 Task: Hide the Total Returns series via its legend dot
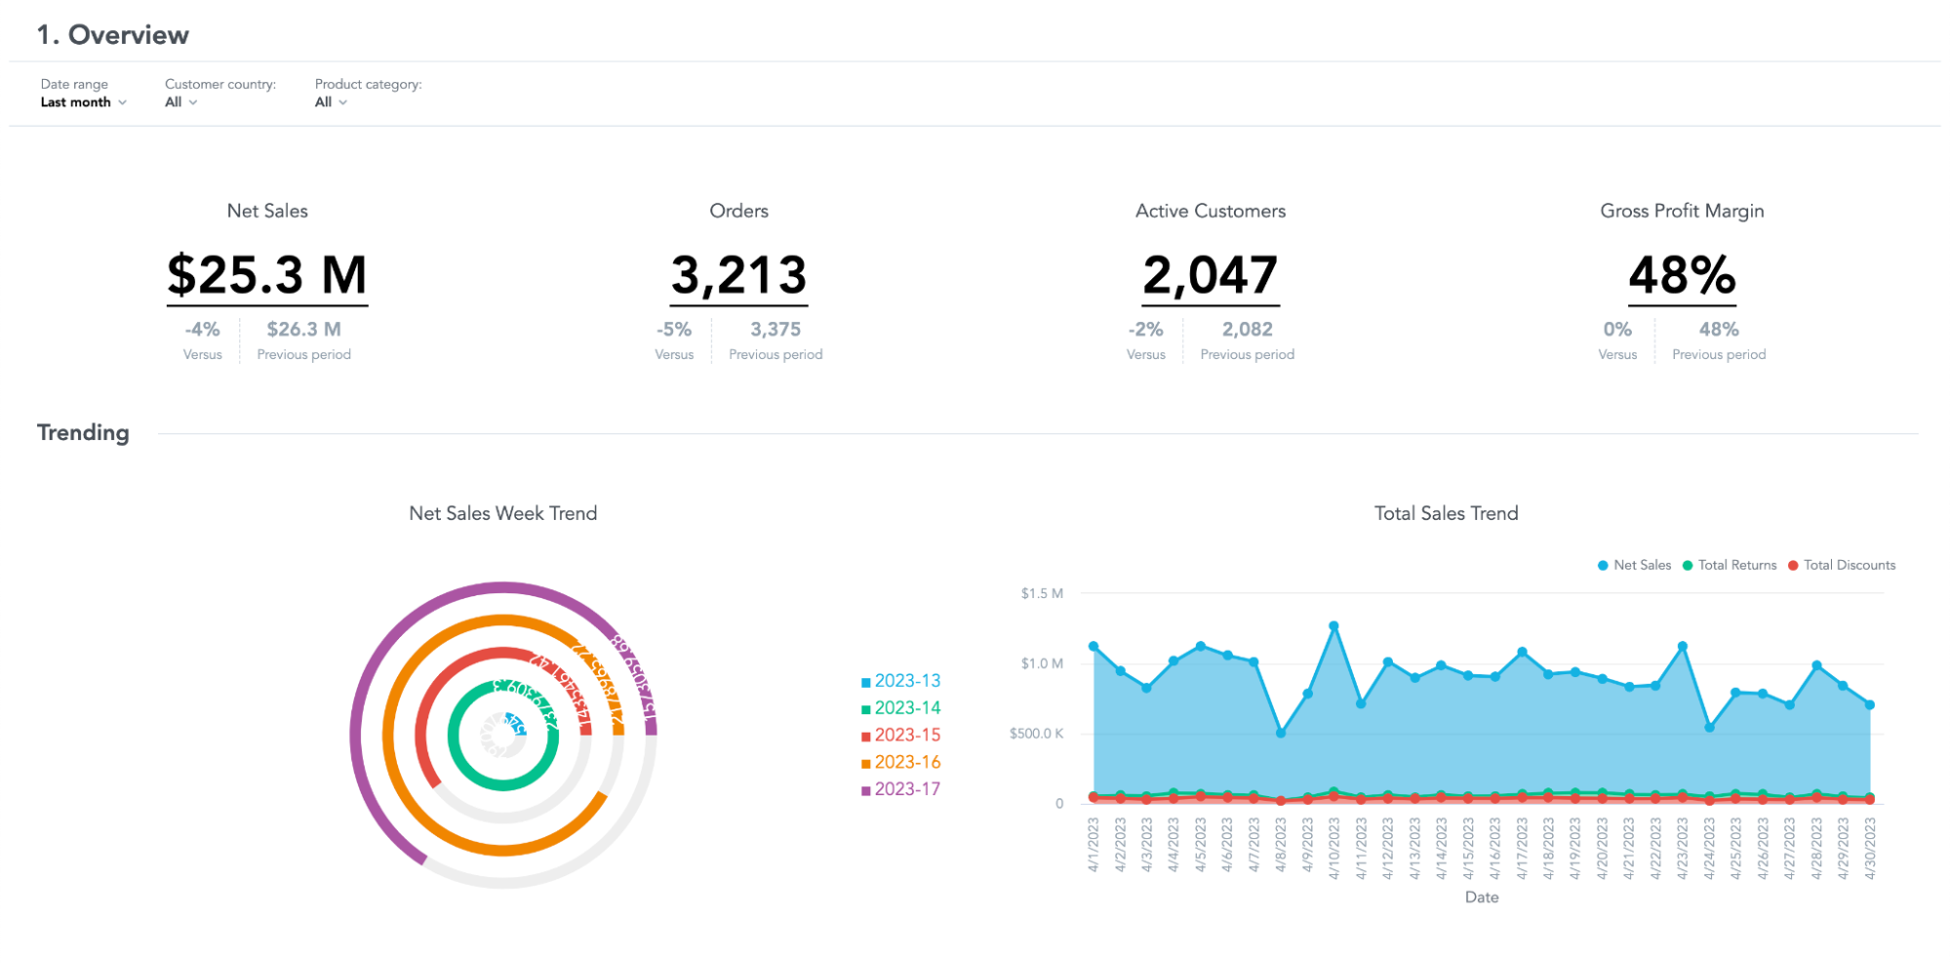[1688, 565]
